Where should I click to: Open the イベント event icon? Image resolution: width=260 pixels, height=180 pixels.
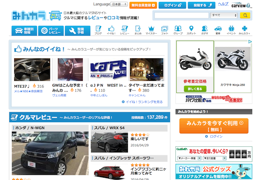tap(231, 30)
